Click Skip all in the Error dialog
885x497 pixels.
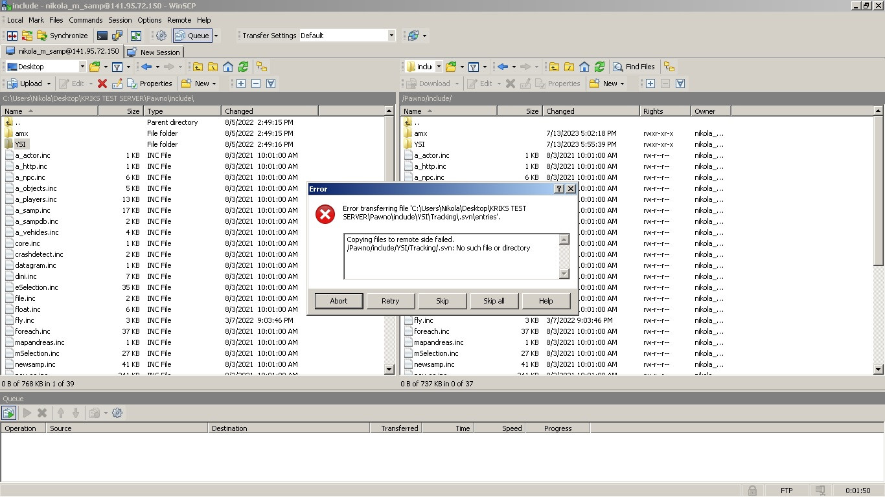[x=494, y=301]
